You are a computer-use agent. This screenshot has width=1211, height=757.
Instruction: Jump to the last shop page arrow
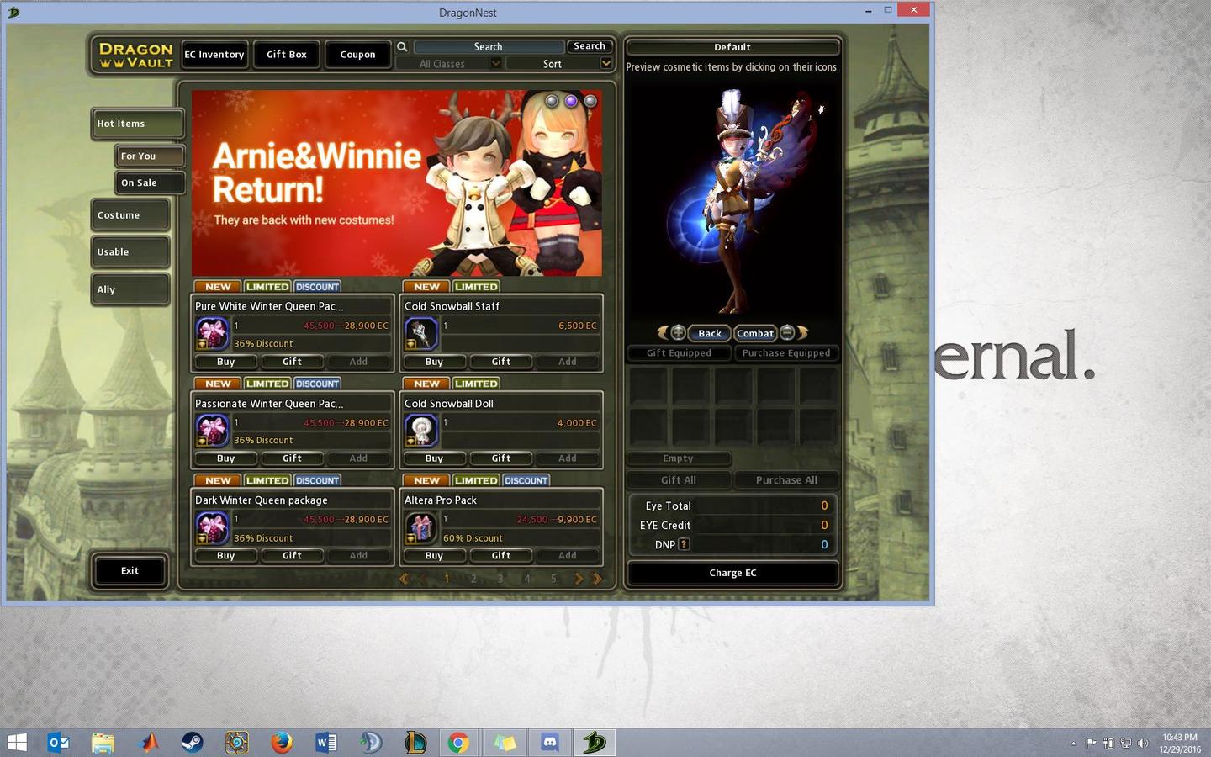[x=597, y=579]
